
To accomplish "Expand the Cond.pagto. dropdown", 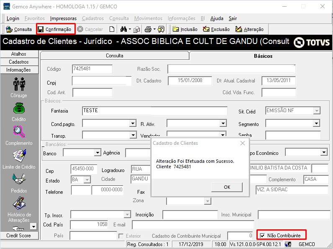I will tap(133, 123).
